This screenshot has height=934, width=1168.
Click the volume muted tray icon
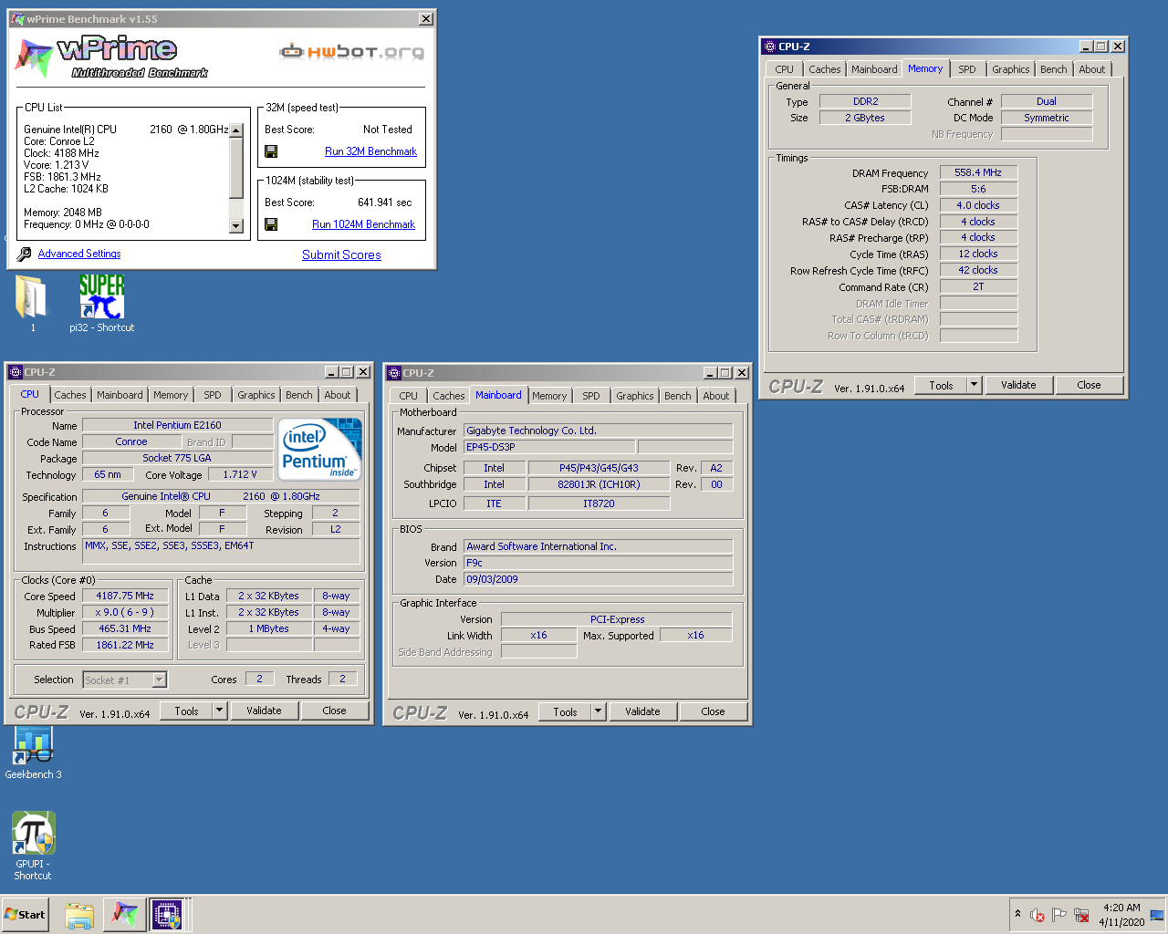point(1037,915)
